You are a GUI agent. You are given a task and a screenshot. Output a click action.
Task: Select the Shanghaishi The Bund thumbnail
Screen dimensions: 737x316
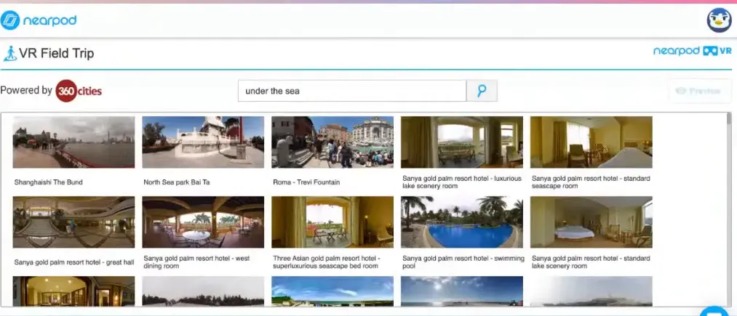pyautogui.click(x=73, y=142)
